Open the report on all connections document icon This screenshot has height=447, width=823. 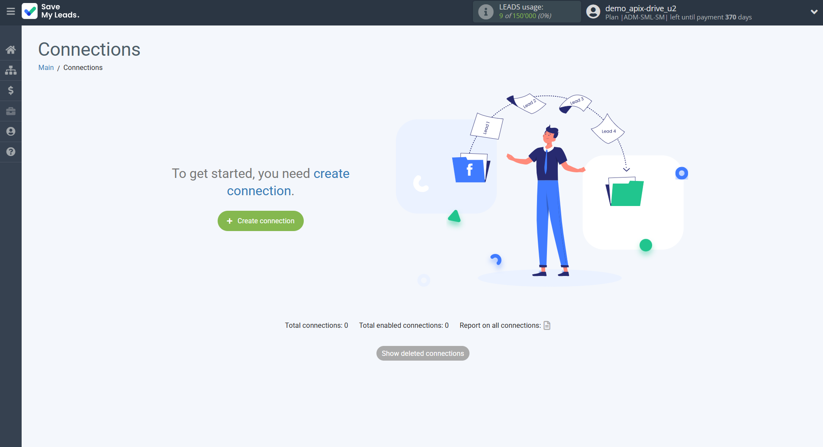[547, 325]
